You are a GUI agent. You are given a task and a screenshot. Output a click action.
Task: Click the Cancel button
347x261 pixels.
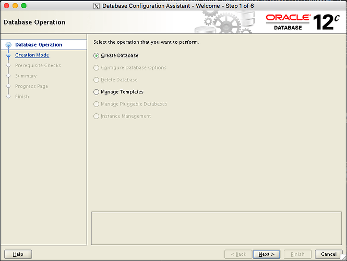click(329, 254)
